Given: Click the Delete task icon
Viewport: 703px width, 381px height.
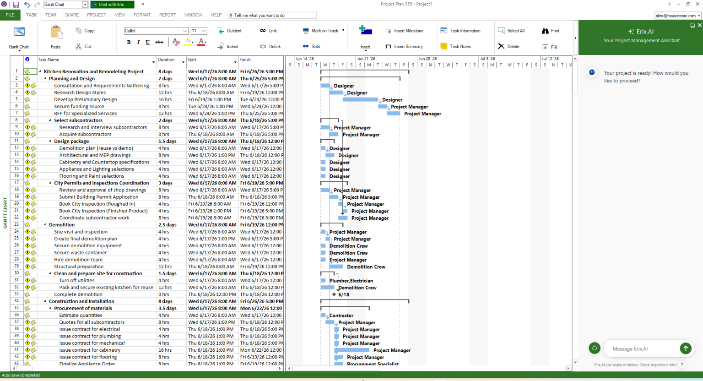Looking at the screenshot, I should click(x=501, y=46).
